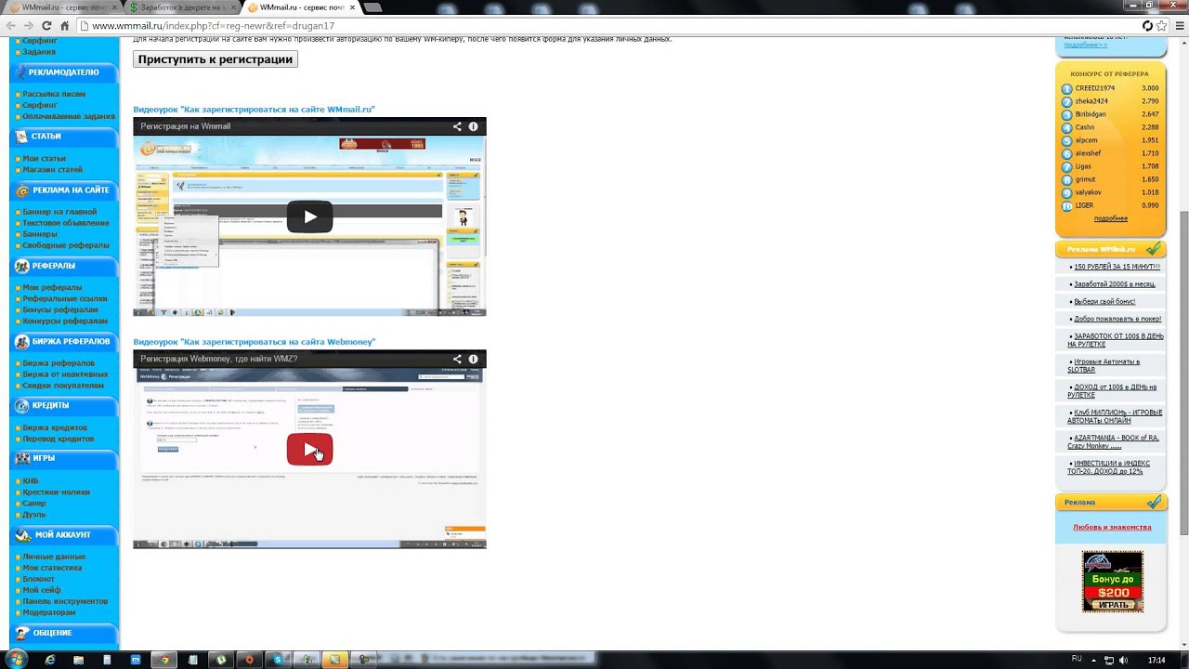The width and height of the screenshot is (1189, 669).
Task: Switch to the first WMmail.ru tab
Action: tap(63, 7)
